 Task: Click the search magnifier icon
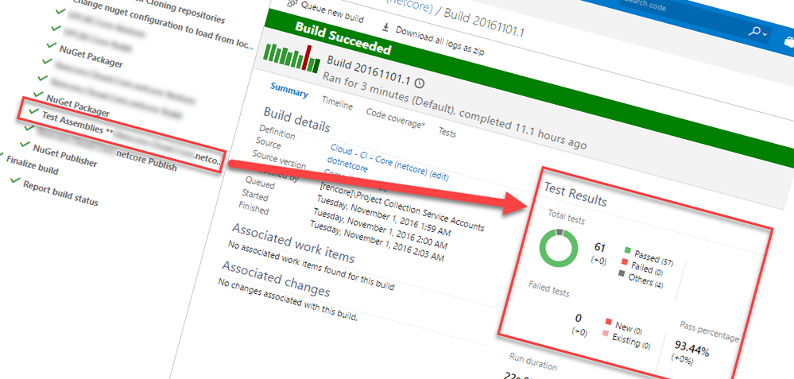[753, 31]
